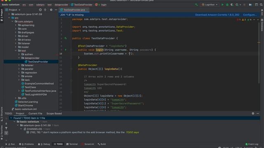Click the TODO filter funnel icon
This screenshot has height=148, width=264.
(x=6, y=128)
